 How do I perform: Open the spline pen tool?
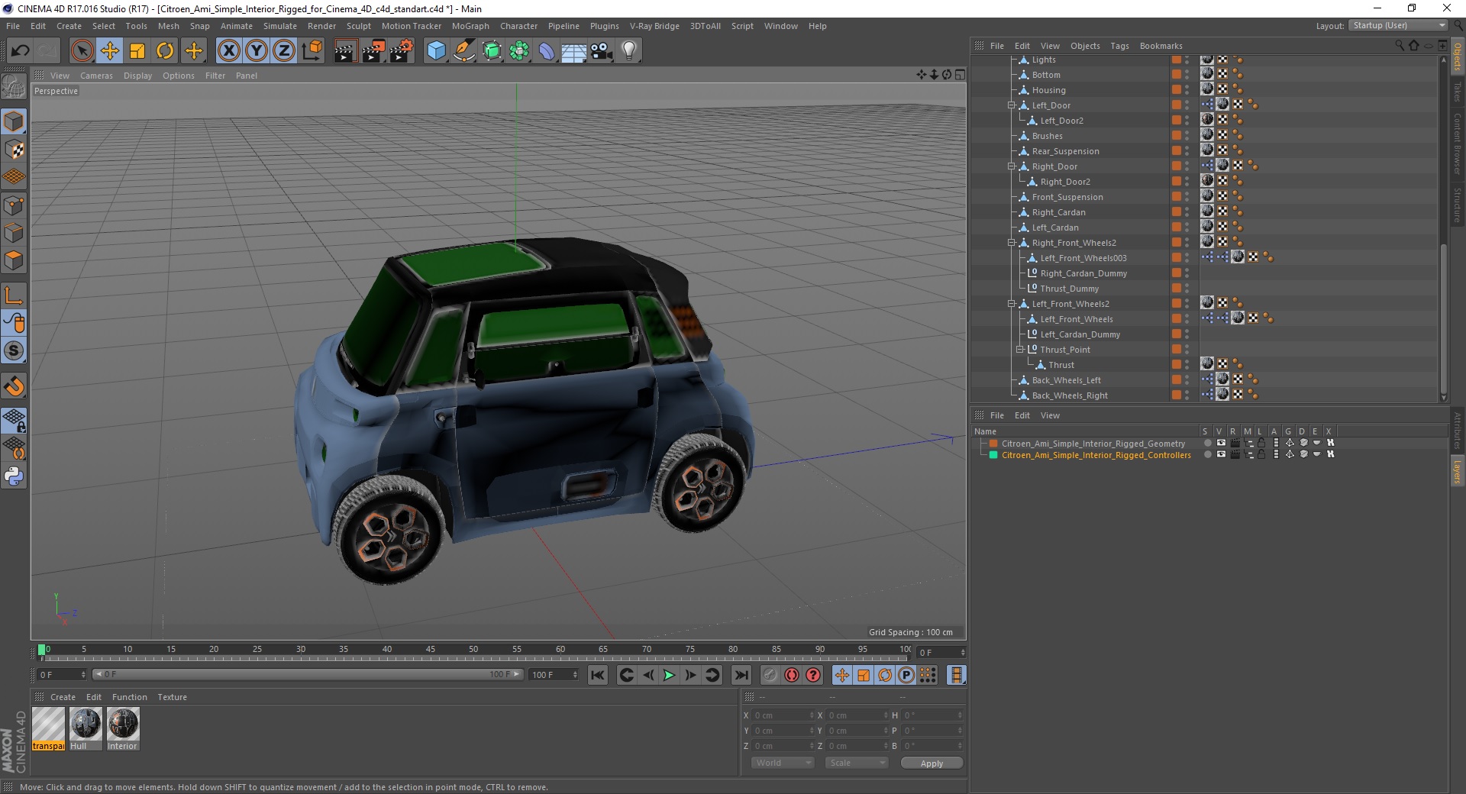pos(463,51)
